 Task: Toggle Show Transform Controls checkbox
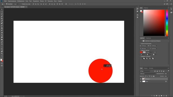coord(21,4)
